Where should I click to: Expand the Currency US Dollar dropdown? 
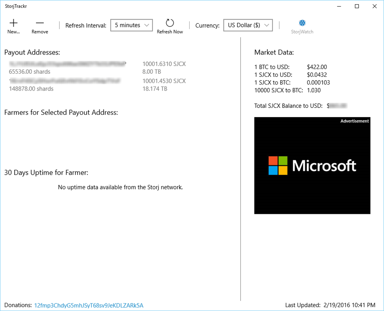pyautogui.click(x=248, y=25)
